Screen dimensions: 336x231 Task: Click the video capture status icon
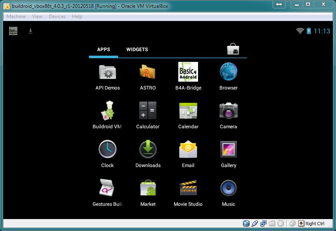[280, 224]
